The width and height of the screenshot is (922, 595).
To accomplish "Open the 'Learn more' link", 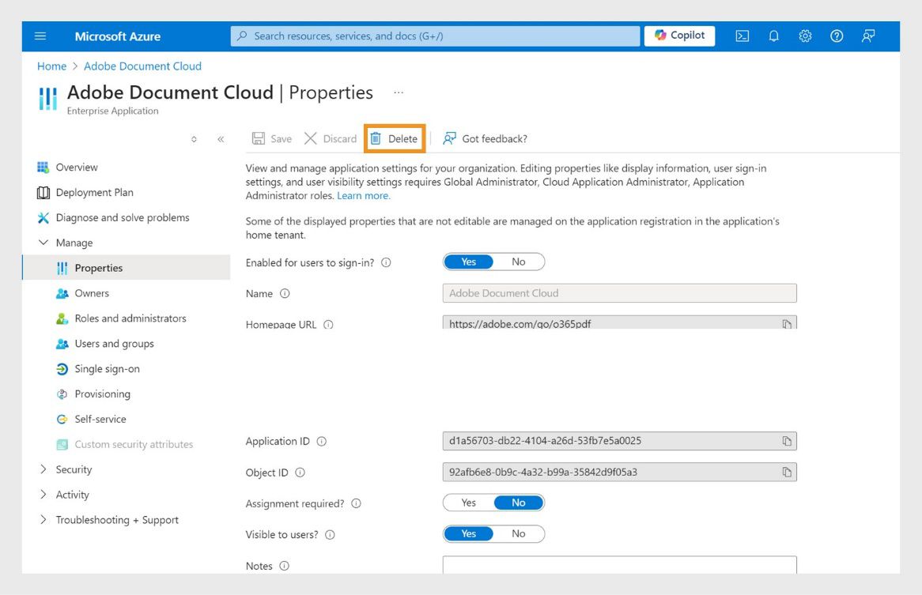I will pos(362,195).
